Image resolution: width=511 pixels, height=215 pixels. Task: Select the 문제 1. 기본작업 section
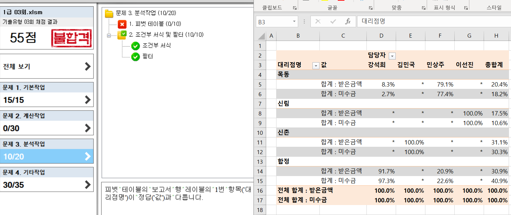pos(47,95)
